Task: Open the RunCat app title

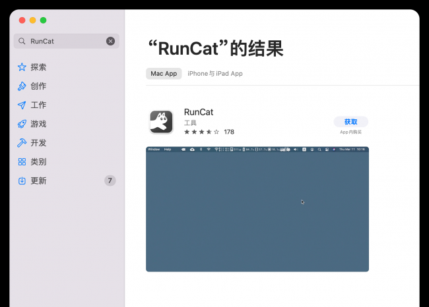Action: [199, 112]
